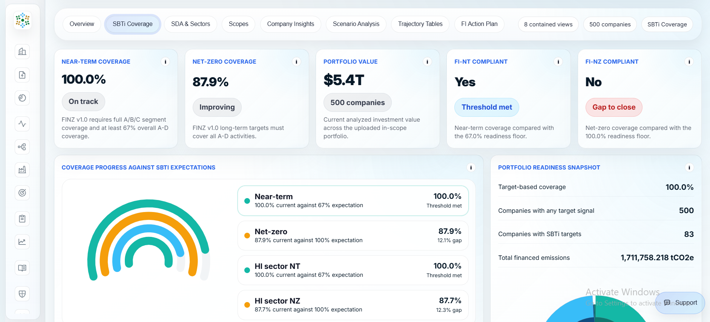
Task: Click the Total financed emissions row
Action: click(x=596, y=258)
